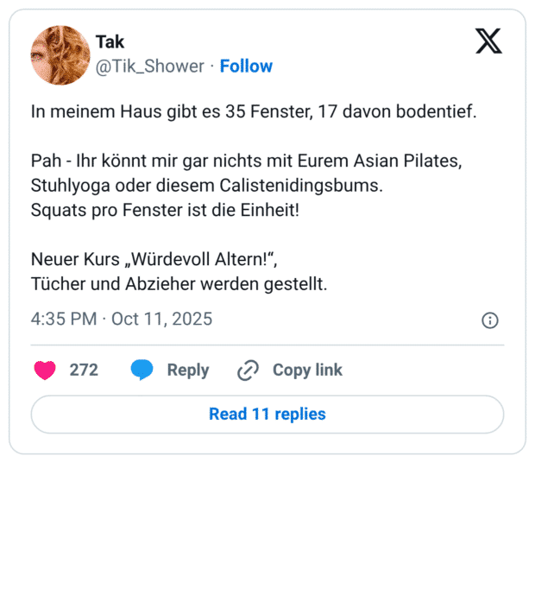Click the Reply text label
The image size is (535, 589).
[188, 370]
